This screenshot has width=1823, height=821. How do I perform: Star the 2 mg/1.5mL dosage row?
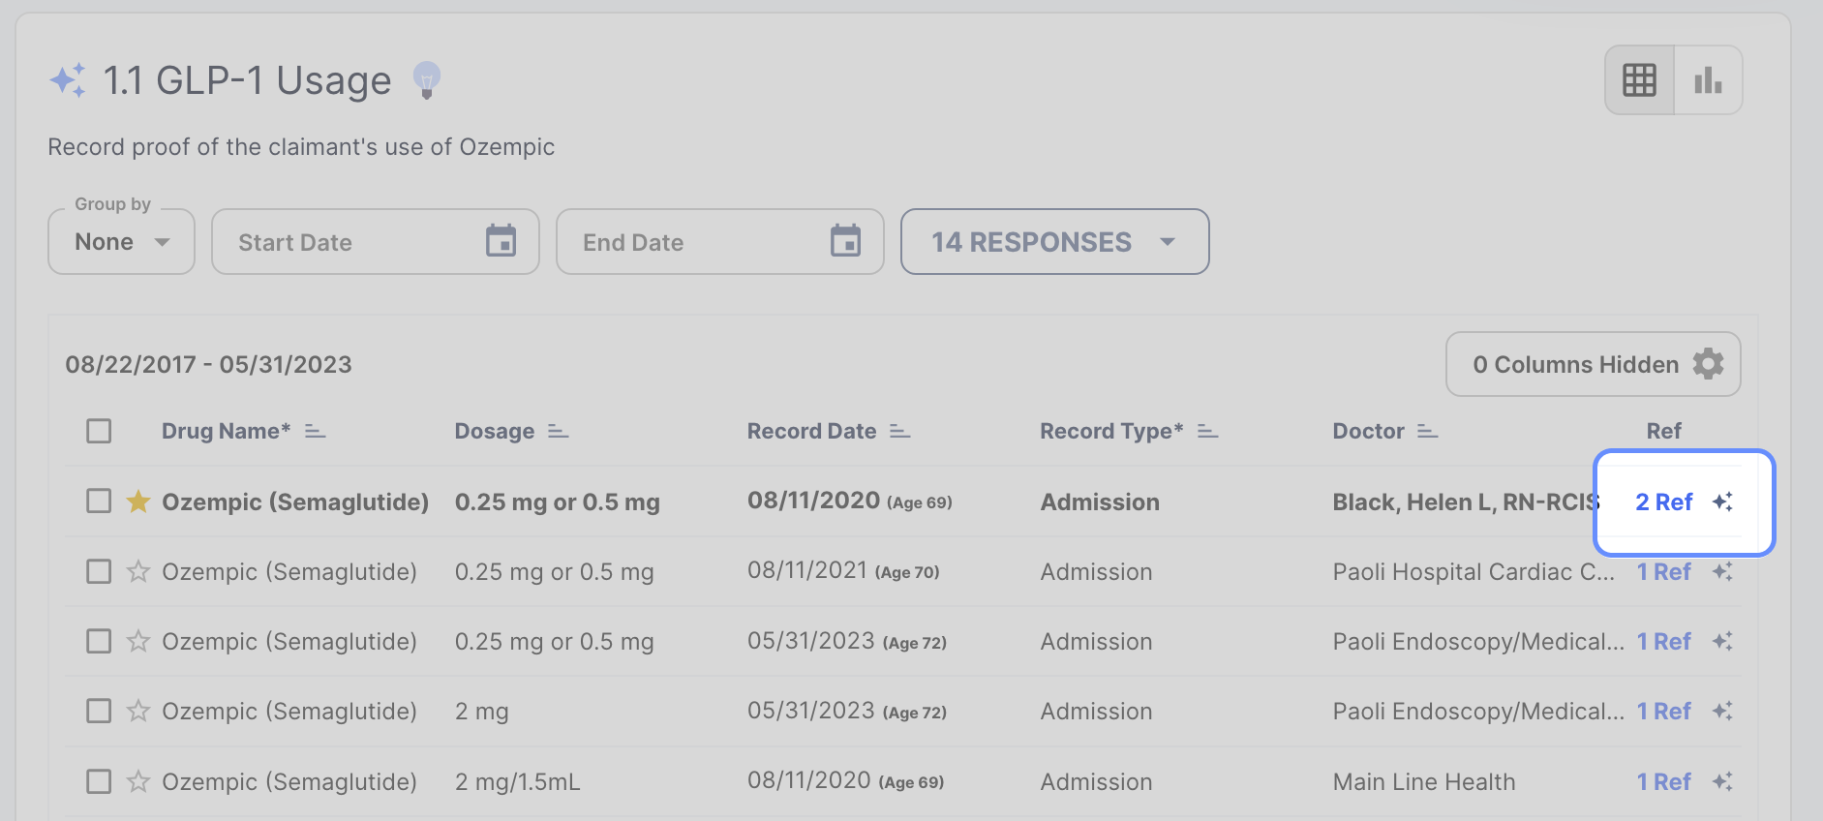tap(138, 781)
